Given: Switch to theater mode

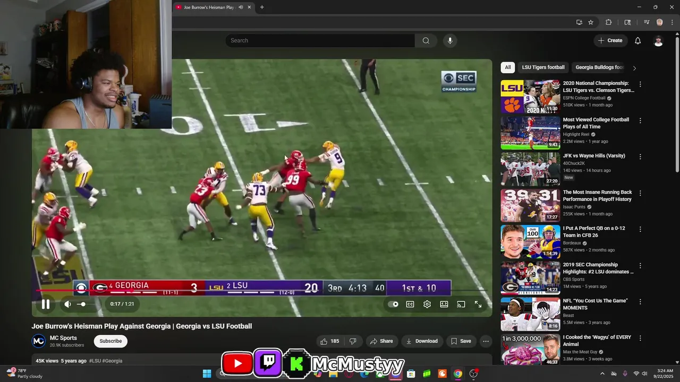Looking at the screenshot, I should click(x=444, y=304).
